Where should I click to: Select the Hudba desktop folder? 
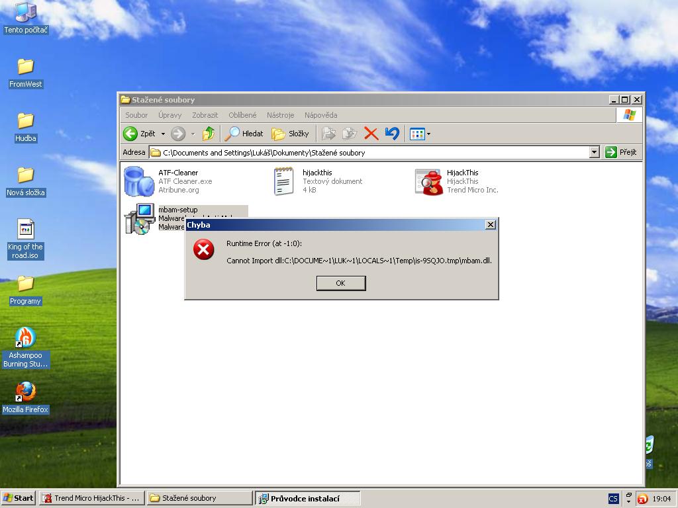pyautogui.click(x=26, y=127)
